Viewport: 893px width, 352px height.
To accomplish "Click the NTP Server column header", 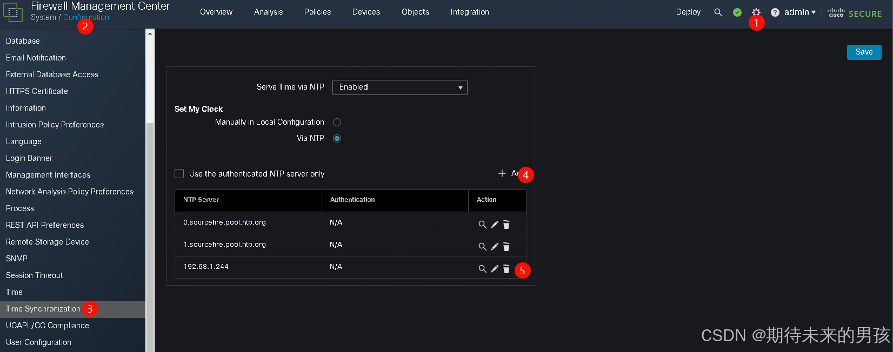I will (248, 200).
